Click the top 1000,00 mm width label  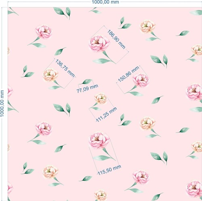click(x=105, y=2)
